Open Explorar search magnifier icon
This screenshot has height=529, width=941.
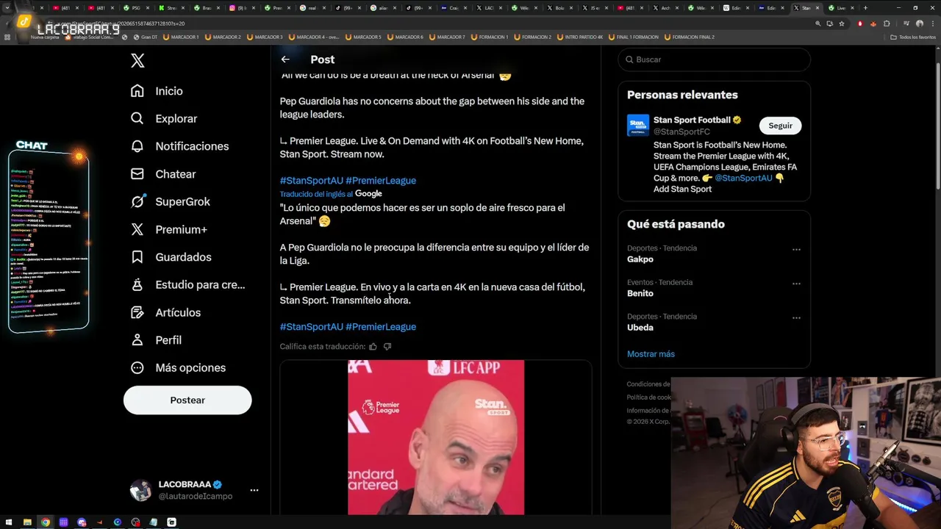(137, 118)
